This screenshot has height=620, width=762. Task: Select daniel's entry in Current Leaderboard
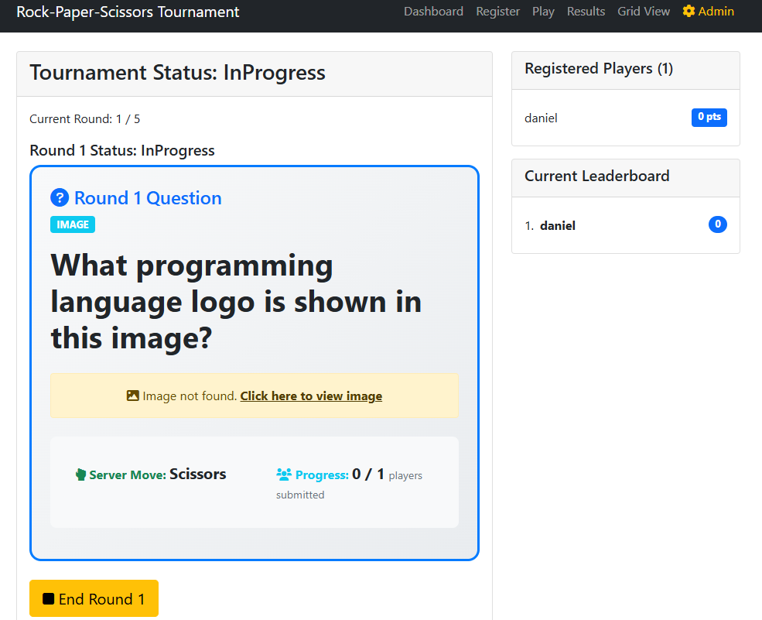click(557, 226)
